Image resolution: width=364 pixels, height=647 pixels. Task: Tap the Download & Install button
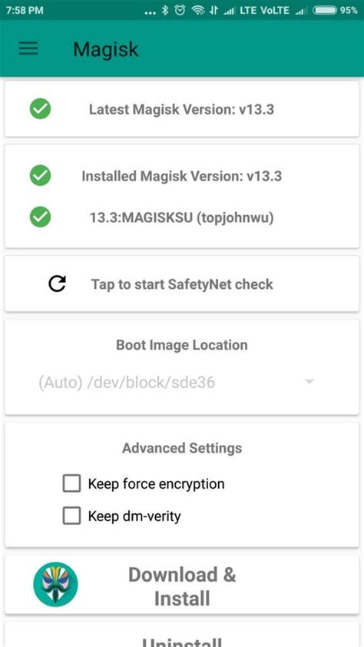pyautogui.click(x=182, y=585)
